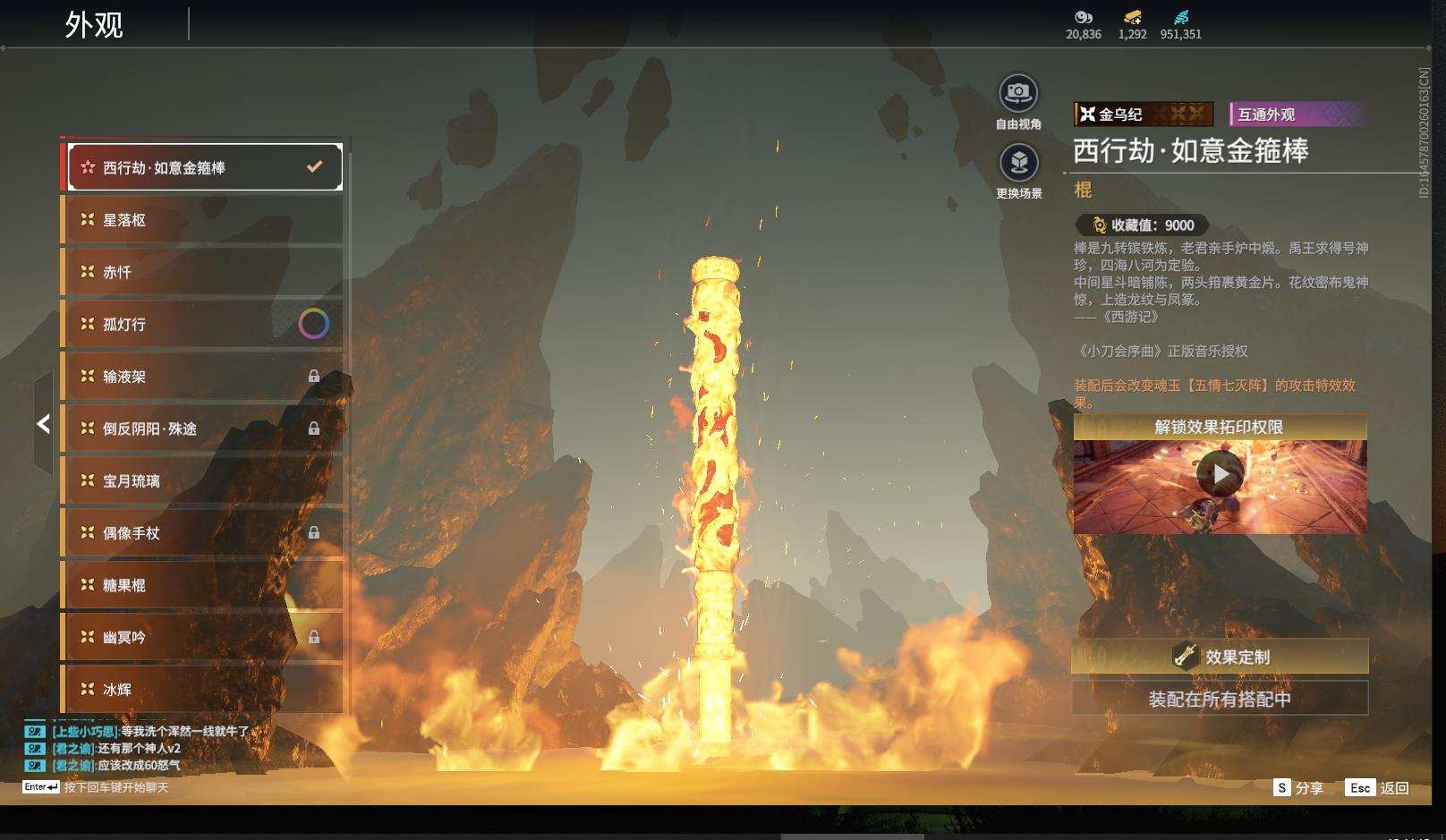The width and height of the screenshot is (1446, 840).
Task: Play the effect preview video
Action: pos(1220,474)
